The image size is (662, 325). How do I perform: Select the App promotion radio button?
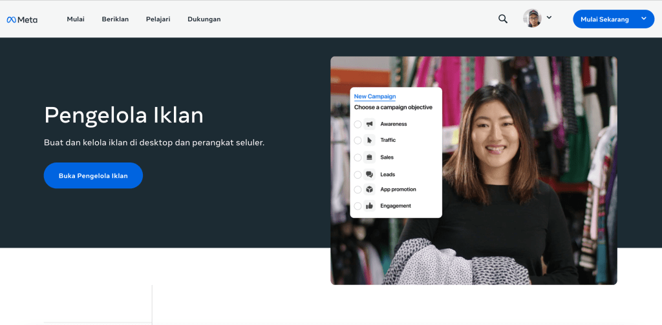(x=358, y=190)
